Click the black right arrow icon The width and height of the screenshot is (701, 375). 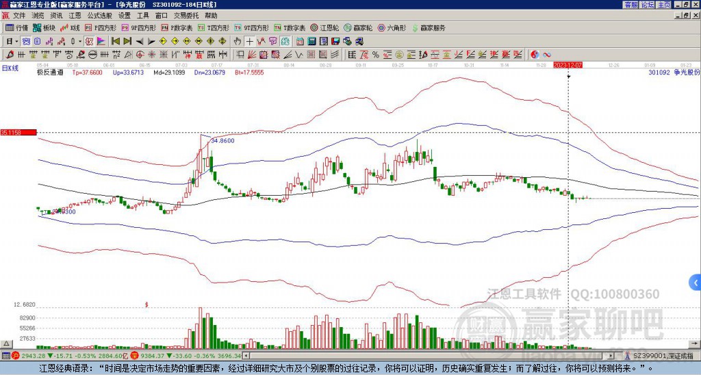click(x=151, y=42)
